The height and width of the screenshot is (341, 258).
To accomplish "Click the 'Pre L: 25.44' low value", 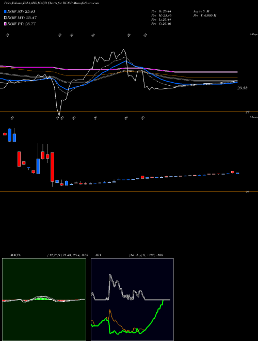I will [161, 20].
